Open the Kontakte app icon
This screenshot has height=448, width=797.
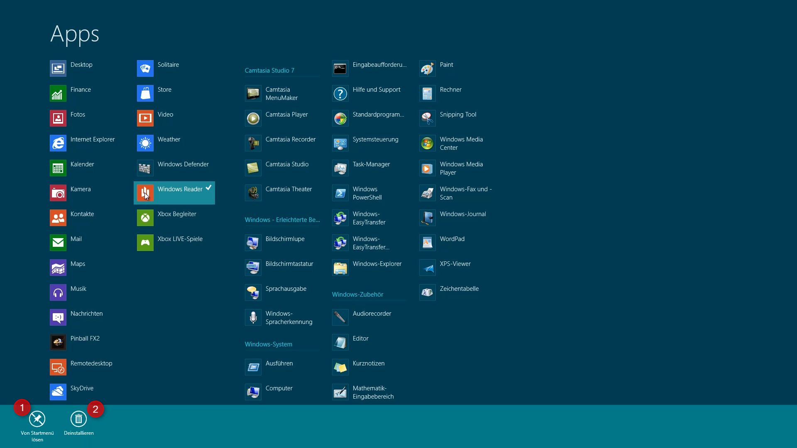[x=58, y=218]
